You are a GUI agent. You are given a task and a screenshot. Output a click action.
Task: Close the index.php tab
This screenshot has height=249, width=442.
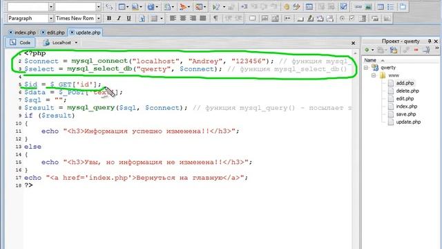coord(11,33)
